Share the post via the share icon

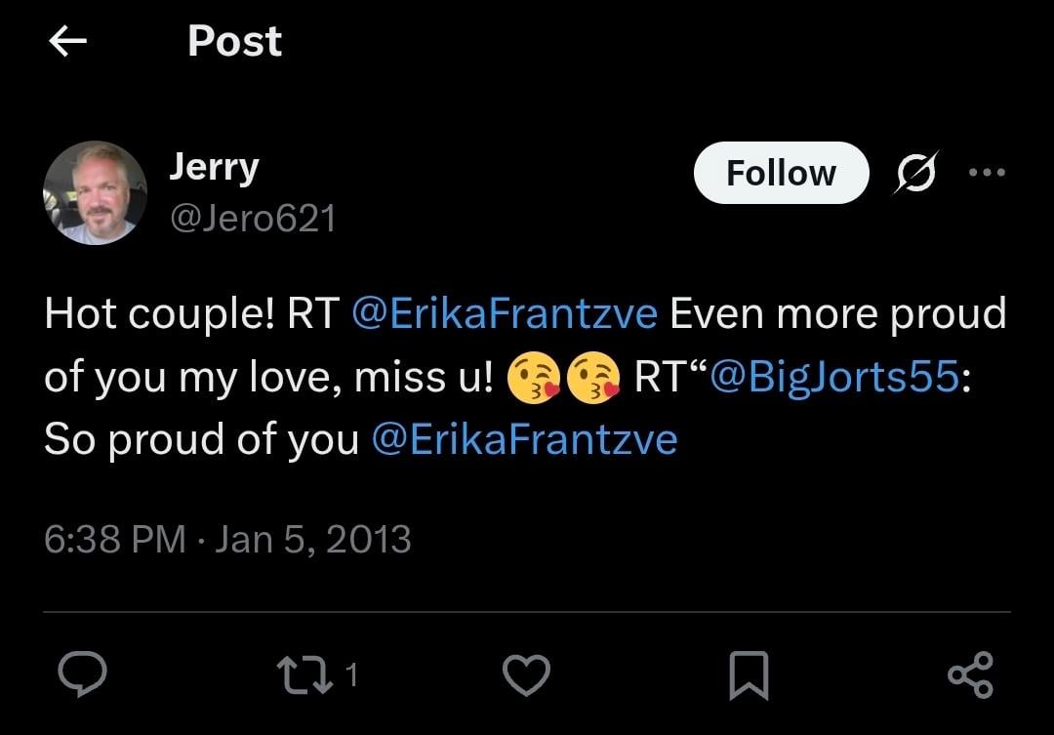(x=971, y=674)
